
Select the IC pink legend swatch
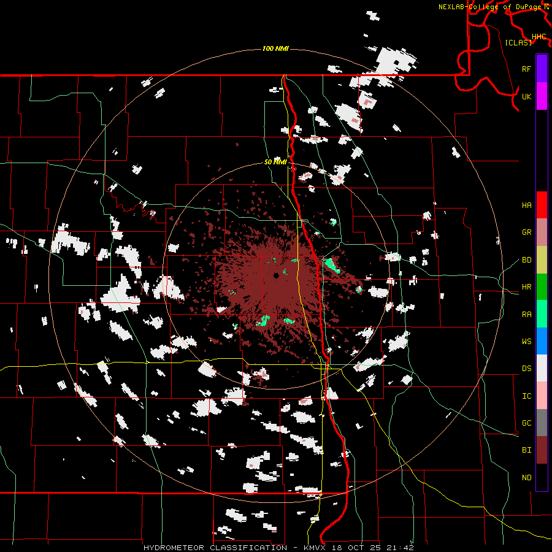tap(542, 396)
